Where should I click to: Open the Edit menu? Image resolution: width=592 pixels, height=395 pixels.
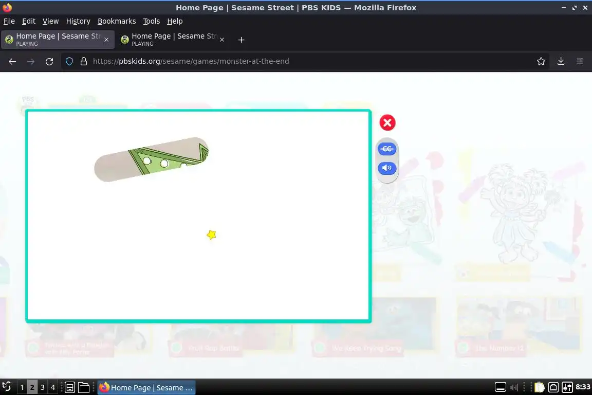click(29, 21)
